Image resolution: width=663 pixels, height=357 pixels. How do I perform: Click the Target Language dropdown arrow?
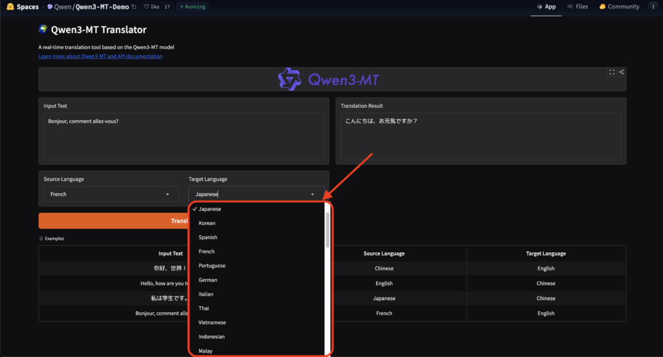click(313, 194)
